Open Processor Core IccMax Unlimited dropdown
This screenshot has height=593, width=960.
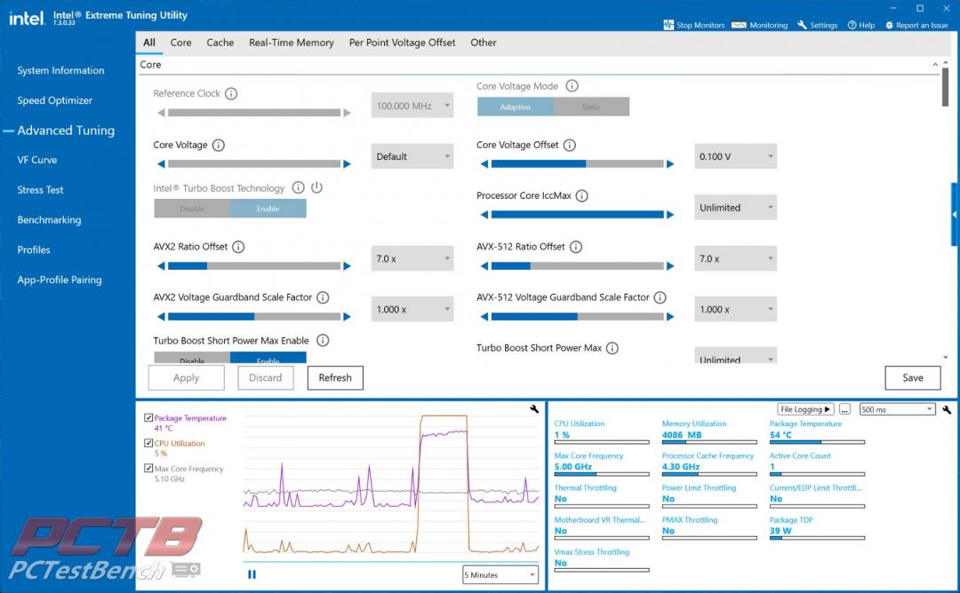[x=735, y=208]
